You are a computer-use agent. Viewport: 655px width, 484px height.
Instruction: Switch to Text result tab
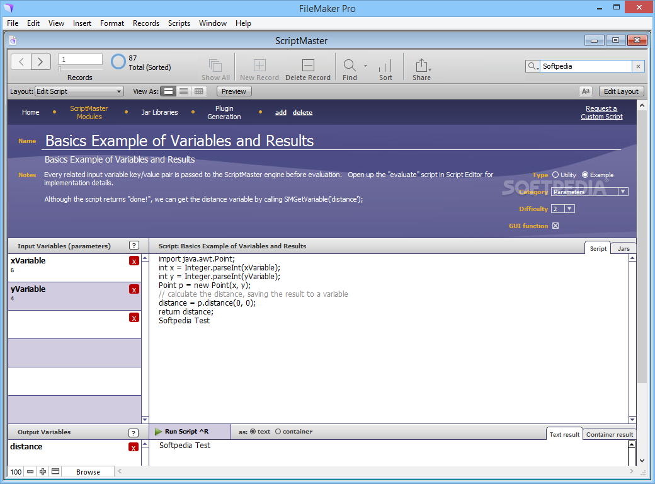pyautogui.click(x=564, y=434)
